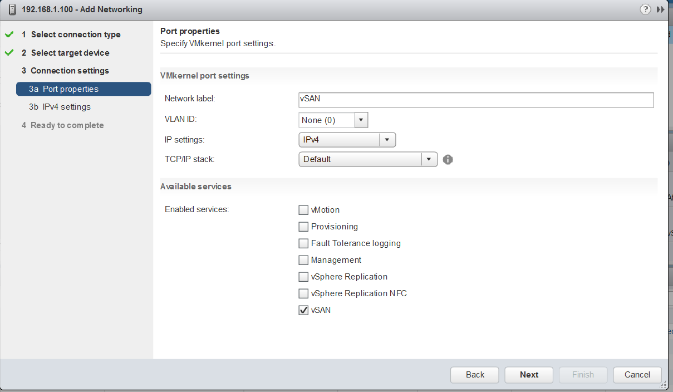
Task: Click the TCP/IP stack info icon
Action: (448, 160)
